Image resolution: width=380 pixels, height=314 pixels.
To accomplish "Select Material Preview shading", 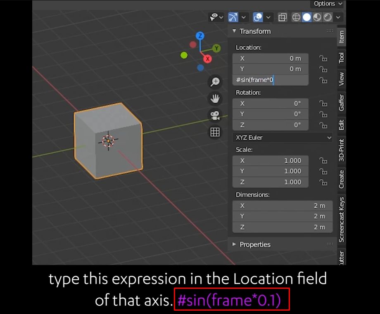I will (317, 17).
